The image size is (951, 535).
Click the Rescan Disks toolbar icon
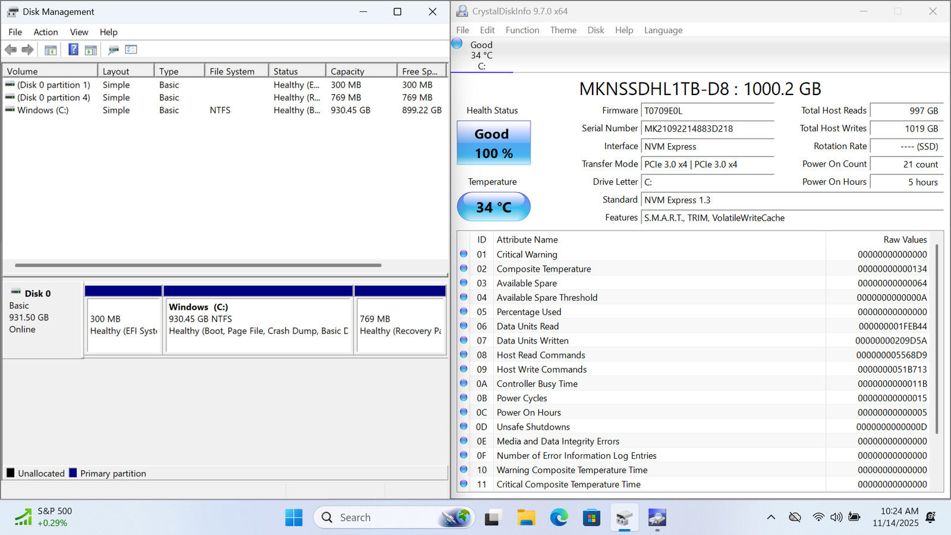[113, 50]
